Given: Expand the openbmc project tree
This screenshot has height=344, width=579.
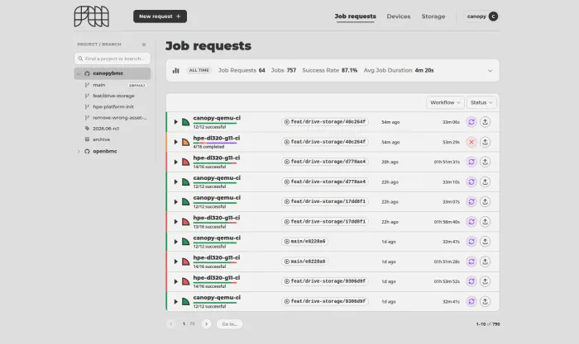Looking at the screenshot, I should coord(79,151).
